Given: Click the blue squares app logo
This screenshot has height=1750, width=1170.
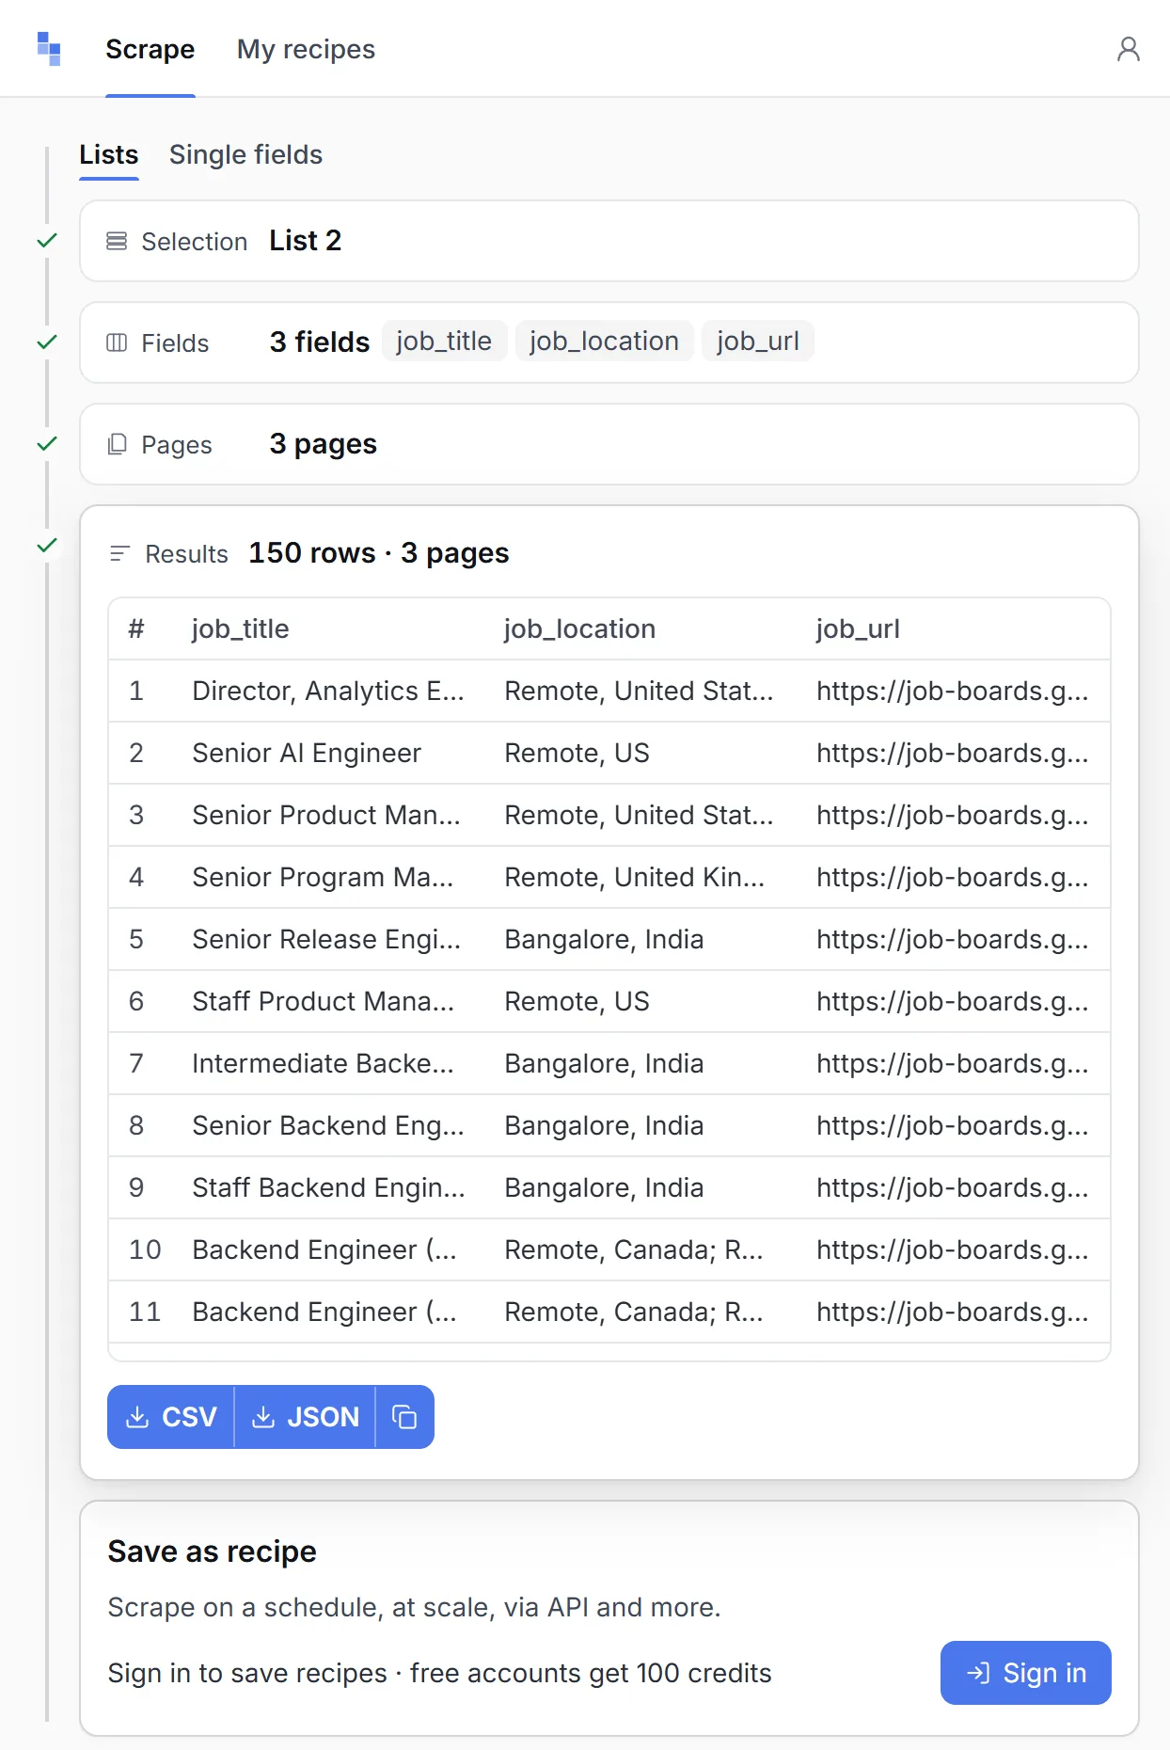Looking at the screenshot, I should click(49, 49).
